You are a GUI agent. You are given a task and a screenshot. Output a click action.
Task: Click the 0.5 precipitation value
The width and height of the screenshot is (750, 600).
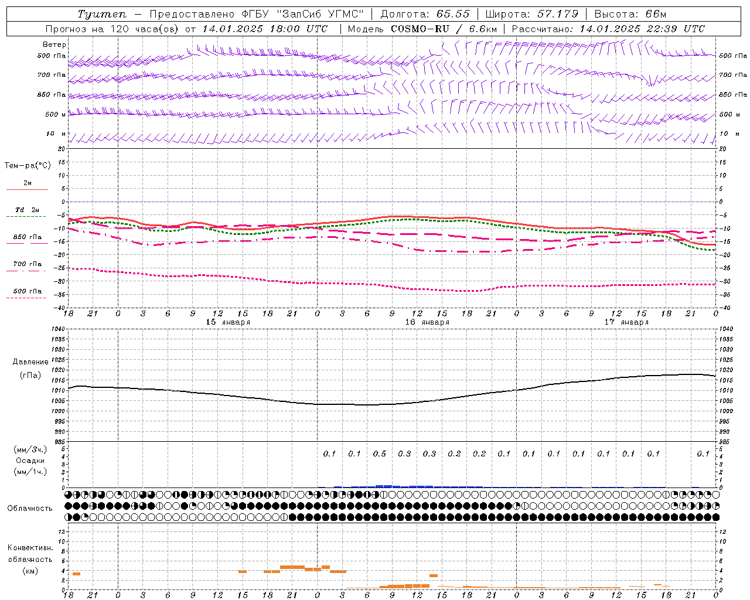tap(380, 454)
